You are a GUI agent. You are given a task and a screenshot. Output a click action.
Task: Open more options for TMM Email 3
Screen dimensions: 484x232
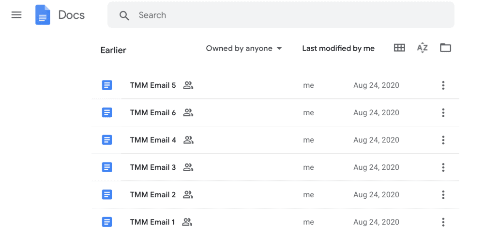click(x=443, y=167)
